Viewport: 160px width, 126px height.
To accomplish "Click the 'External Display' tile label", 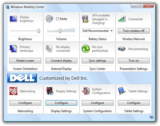I will coord(61,69).
